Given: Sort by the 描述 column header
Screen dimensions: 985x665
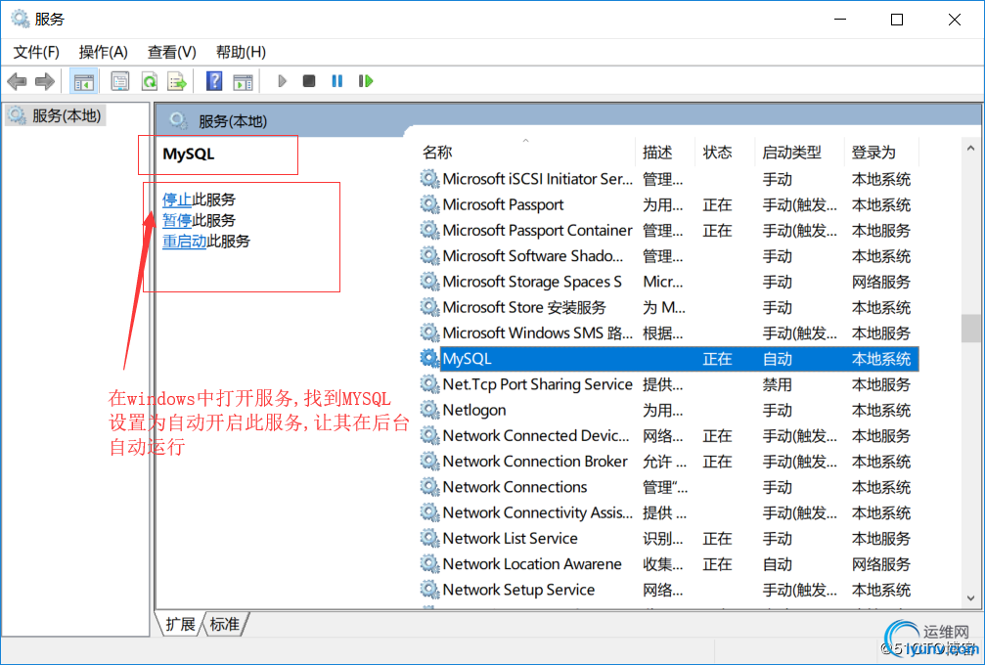Looking at the screenshot, I should (657, 152).
